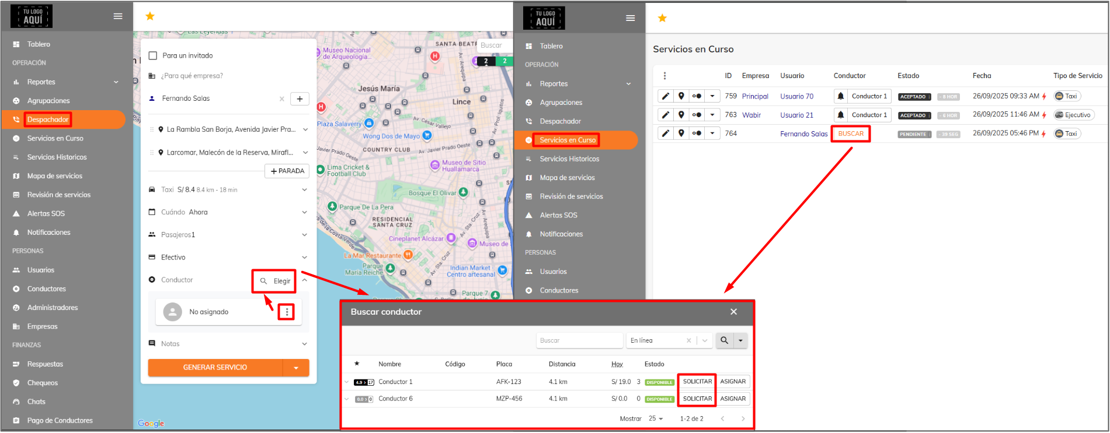
Task: Clear the 'En línea' filter selection
Action: point(688,341)
